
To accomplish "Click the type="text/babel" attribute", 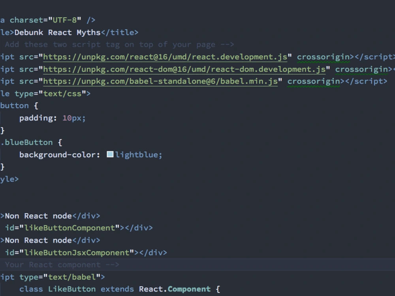I will pyautogui.click(x=60, y=277).
